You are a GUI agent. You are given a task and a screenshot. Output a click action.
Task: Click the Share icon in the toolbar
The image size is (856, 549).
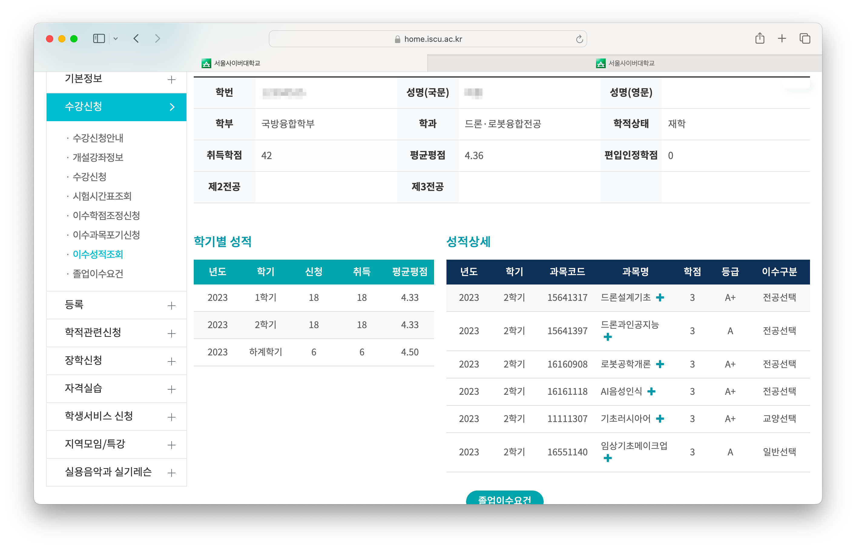[759, 38]
